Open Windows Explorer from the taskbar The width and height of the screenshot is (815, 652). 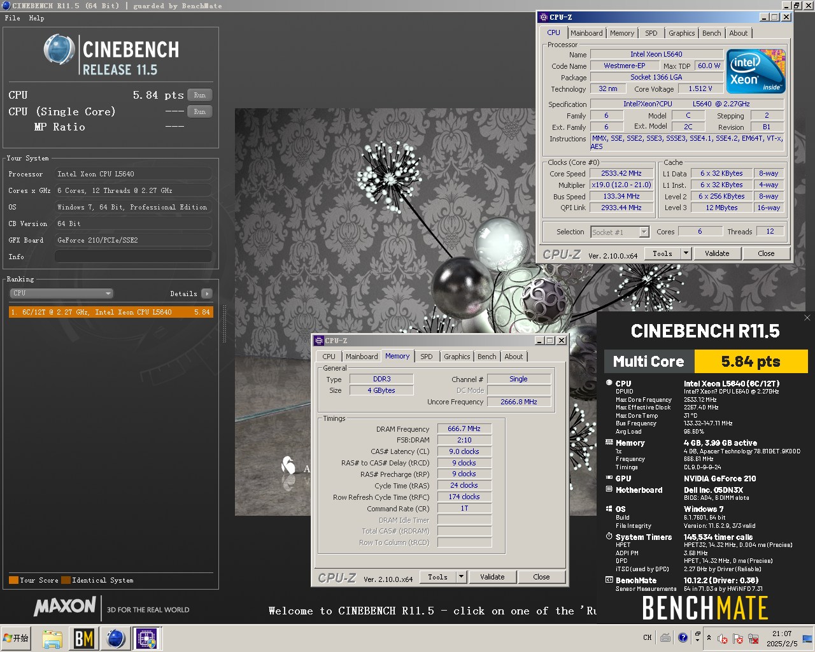point(52,638)
